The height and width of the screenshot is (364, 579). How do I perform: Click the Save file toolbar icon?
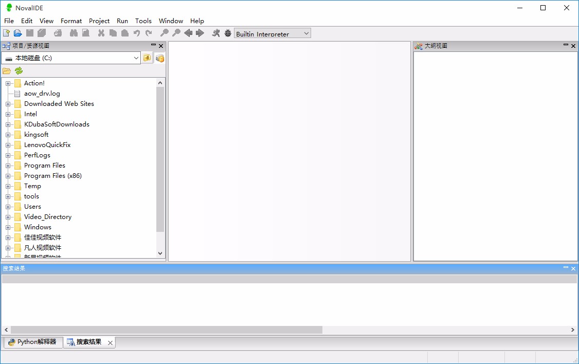[x=30, y=33]
